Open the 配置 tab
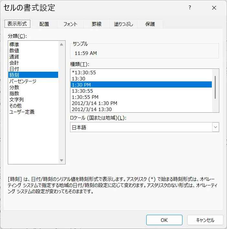The image size is (227, 229). click(44, 24)
